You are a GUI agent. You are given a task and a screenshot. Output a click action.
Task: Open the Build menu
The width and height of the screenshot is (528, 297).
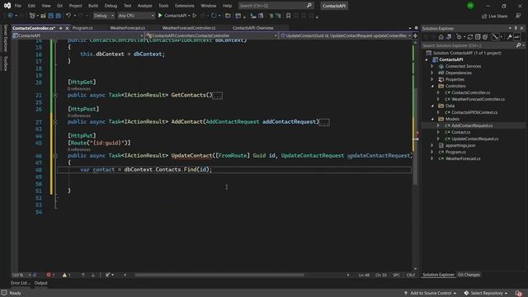[93, 6]
